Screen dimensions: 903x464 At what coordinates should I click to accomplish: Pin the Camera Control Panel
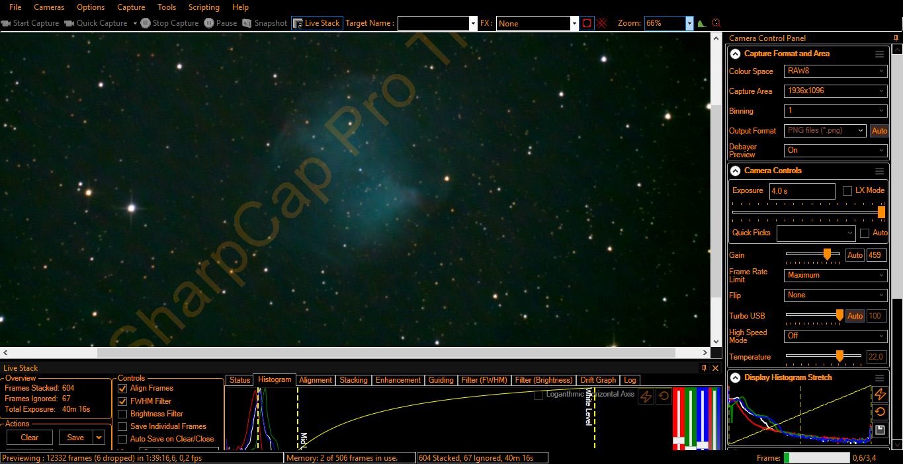tap(896, 38)
